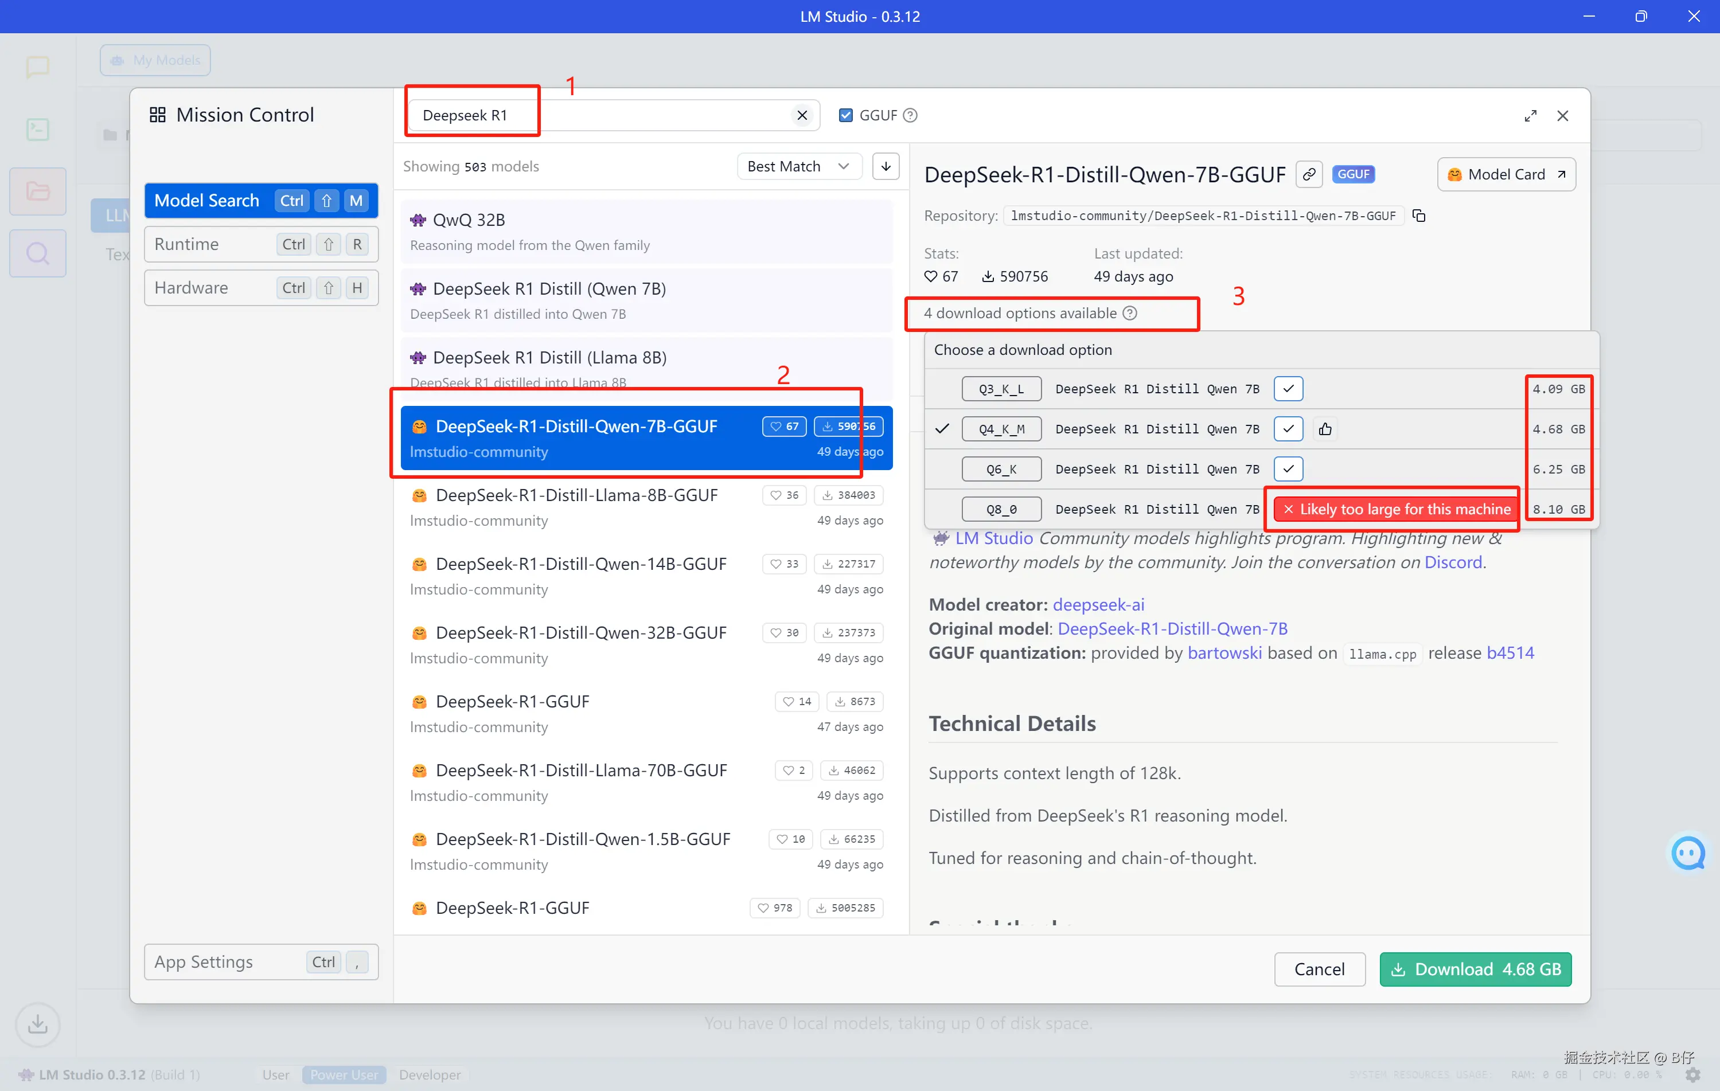The image size is (1720, 1091).
Task: Copy the repository name icon
Action: pos(1418,216)
